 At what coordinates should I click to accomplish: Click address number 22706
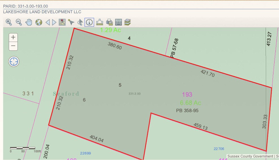(x=219, y=149)
